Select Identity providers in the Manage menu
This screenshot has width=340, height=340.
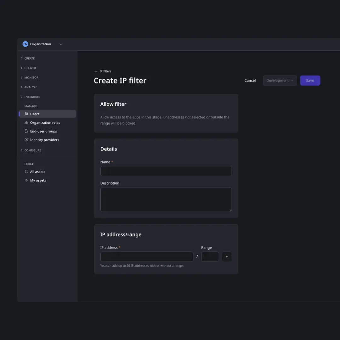pos(45,140)
